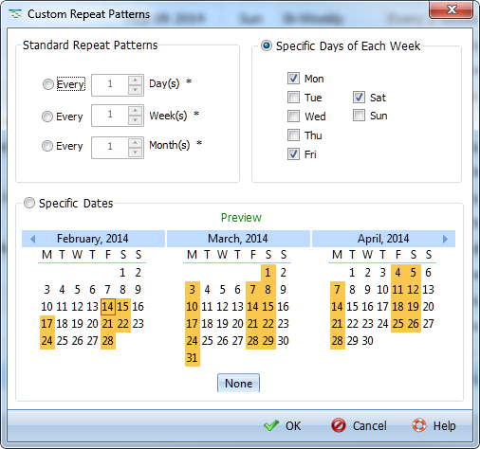Screen dimensions: 480x449
Task: Enable the Wed checkbox
Action: [x=293, y=117]
